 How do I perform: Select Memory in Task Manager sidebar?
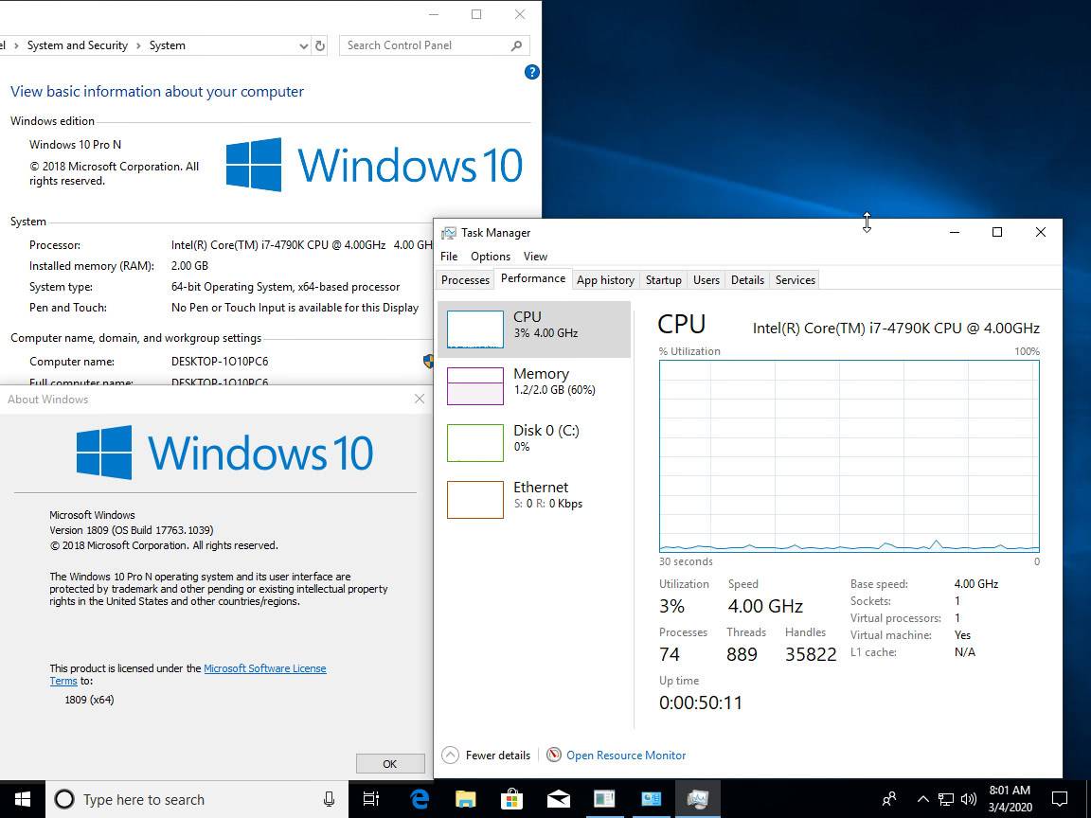click(534, 386)
